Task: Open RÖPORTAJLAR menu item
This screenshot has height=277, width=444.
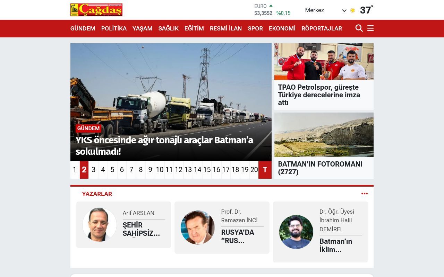Action: (x=322, y=28)
